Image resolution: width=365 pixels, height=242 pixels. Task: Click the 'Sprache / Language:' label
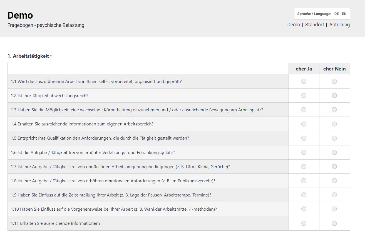click(x=314, y=14)
